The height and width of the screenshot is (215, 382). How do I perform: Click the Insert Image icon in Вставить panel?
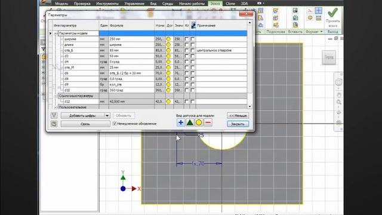(x=295, y=11)
